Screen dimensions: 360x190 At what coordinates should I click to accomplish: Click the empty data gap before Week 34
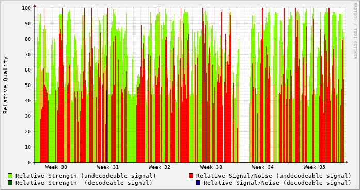point(244,92)
